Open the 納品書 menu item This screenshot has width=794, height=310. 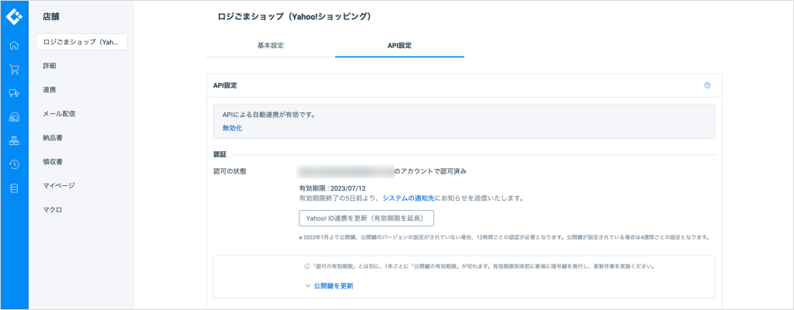53,138
